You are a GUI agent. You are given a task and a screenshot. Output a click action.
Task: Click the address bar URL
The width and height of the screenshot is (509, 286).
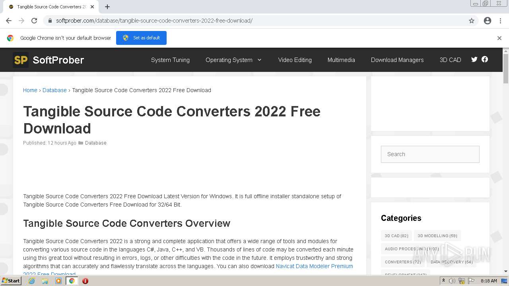coord(154,21)
